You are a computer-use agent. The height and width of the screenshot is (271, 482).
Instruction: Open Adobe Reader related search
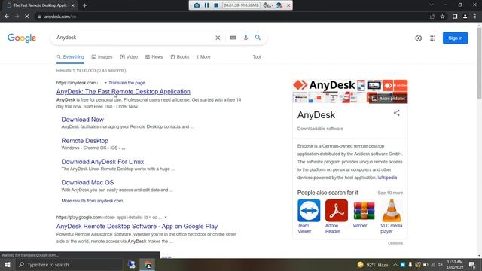[337, 217]
